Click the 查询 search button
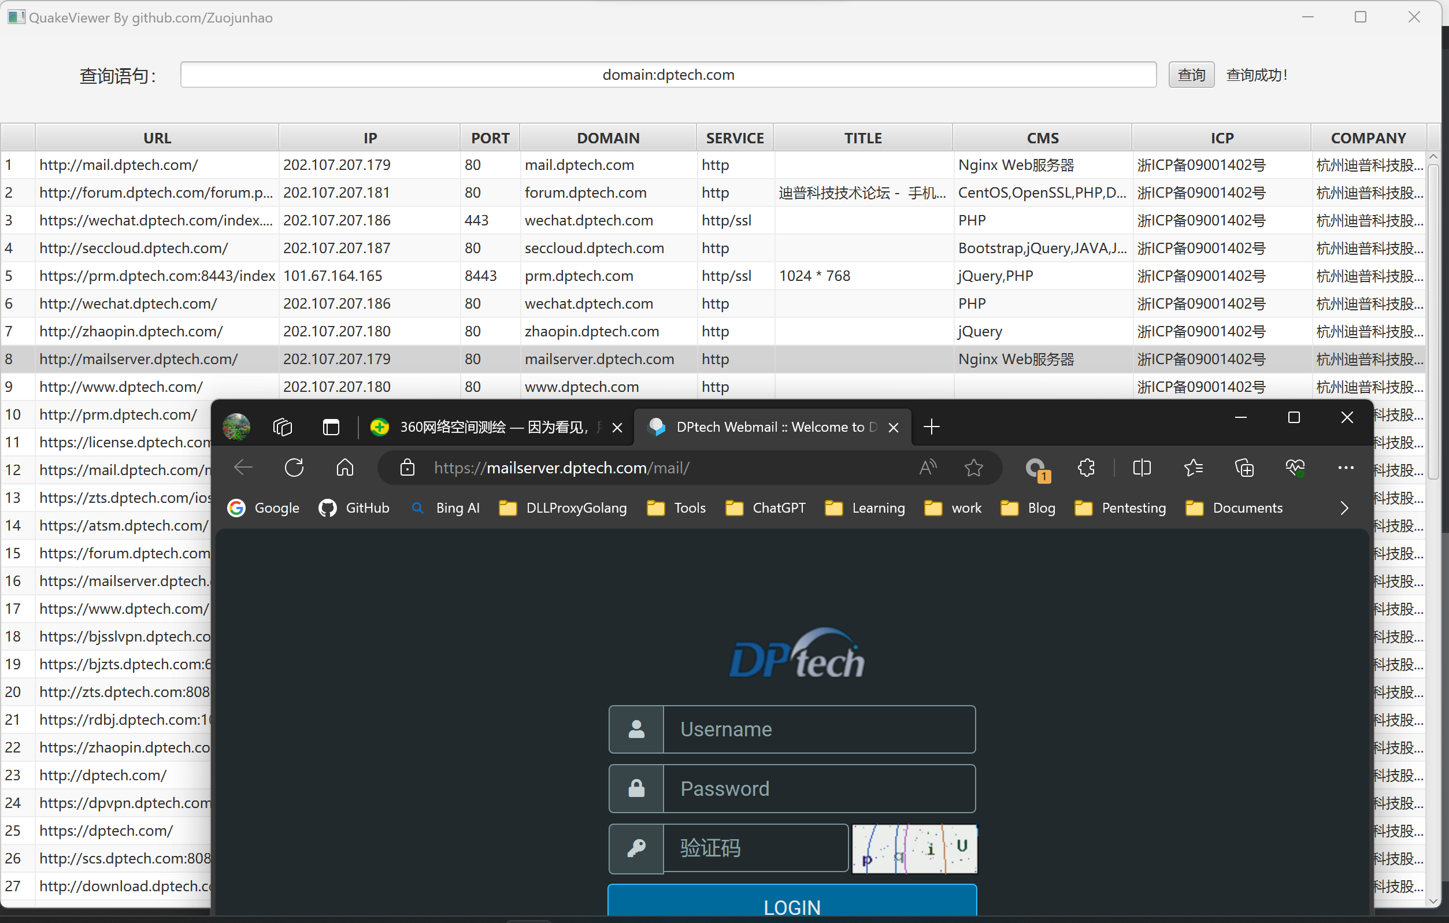Image resolution: width=1449 pixels, height=923 pixels. 1191,75
